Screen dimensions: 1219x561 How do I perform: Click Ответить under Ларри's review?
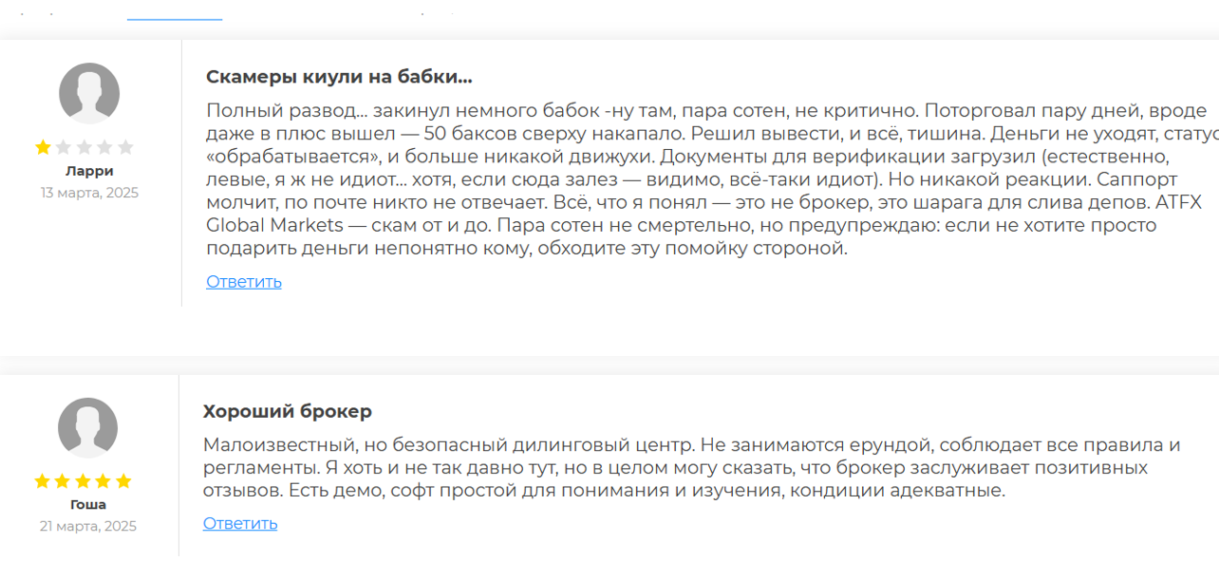244,282
